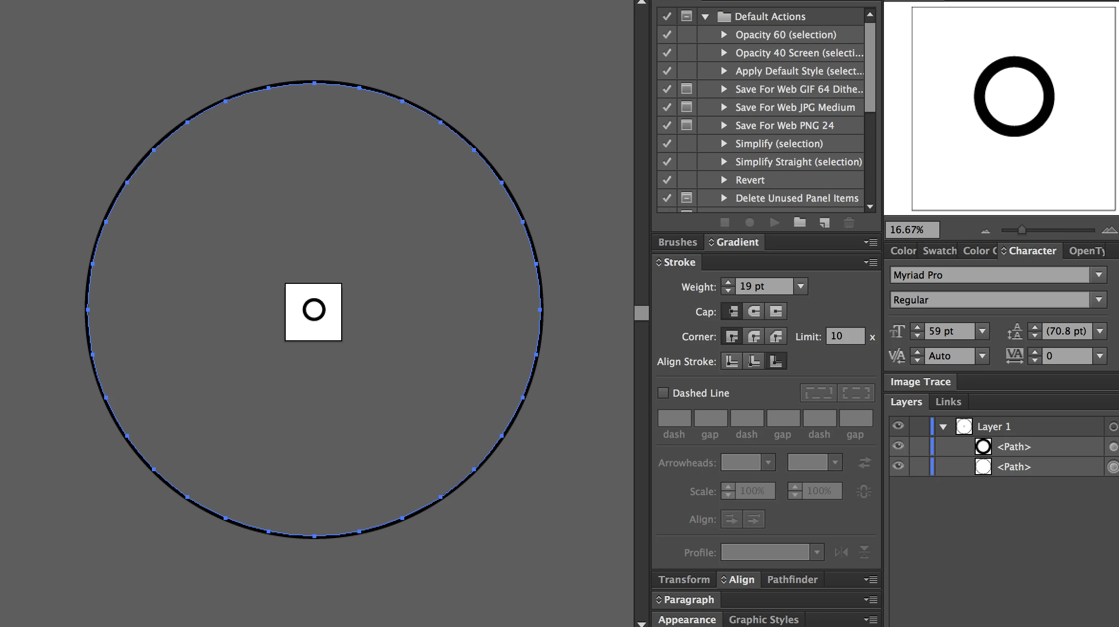This screenshot has width=1119, height=627.
Task: Click the Delete Selection trash icon in Actions
Action: click(x=849, y=222)
